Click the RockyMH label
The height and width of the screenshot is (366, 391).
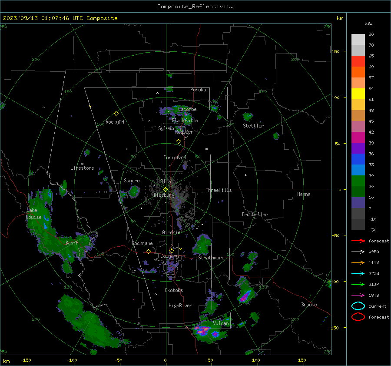click(x=115, y=122)
